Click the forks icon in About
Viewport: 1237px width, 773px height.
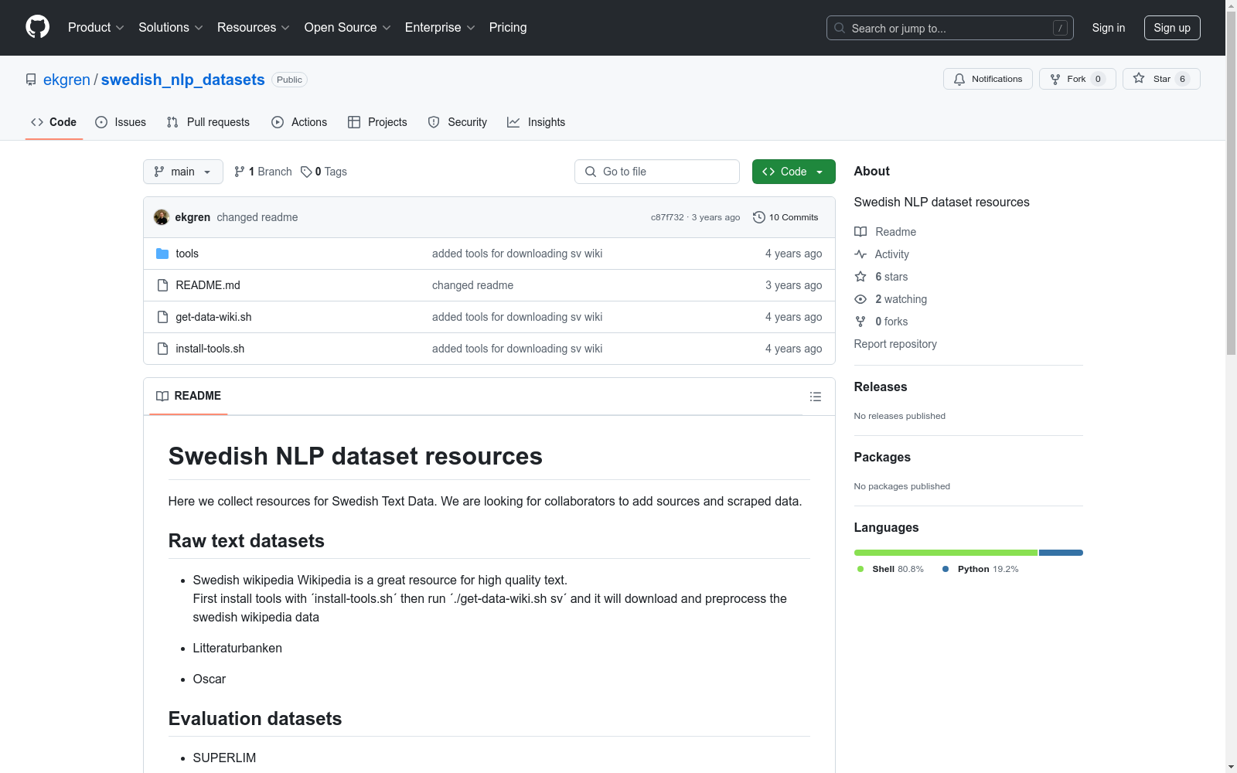(x=860, y=322)
